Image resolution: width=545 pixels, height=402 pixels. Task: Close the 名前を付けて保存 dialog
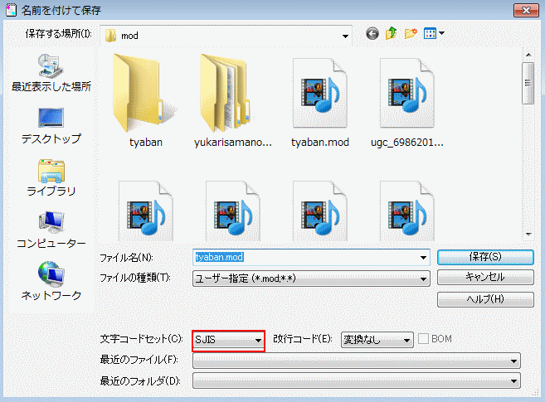coord(526,10)
